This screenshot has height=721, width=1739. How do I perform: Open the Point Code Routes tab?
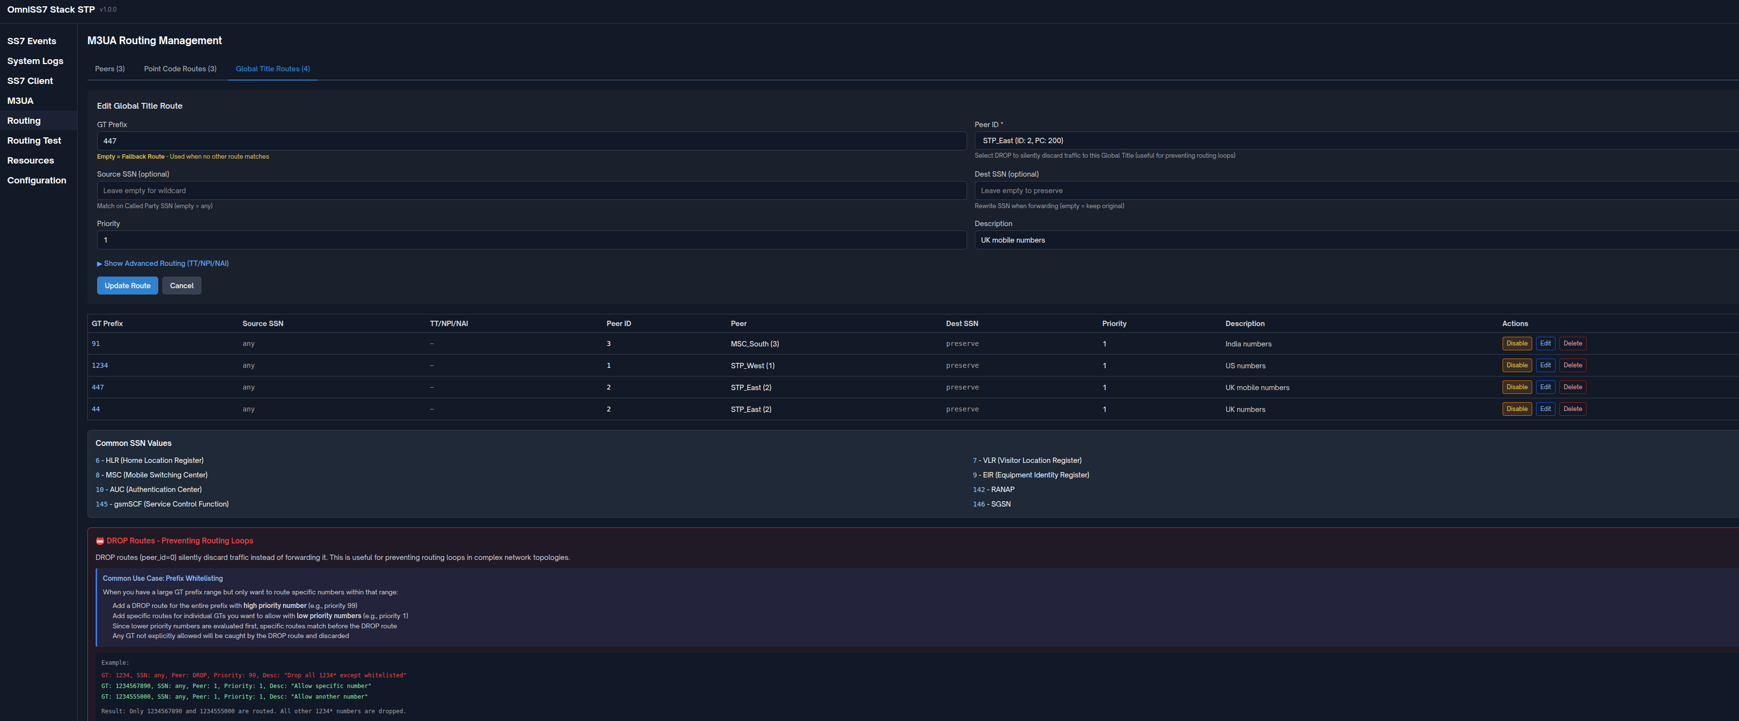[180, 69]
